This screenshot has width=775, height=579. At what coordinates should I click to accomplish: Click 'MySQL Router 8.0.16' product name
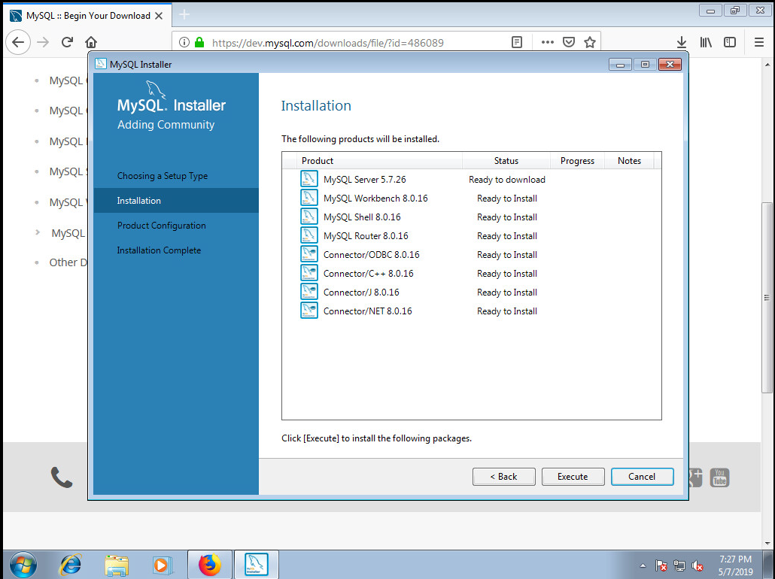366,235
